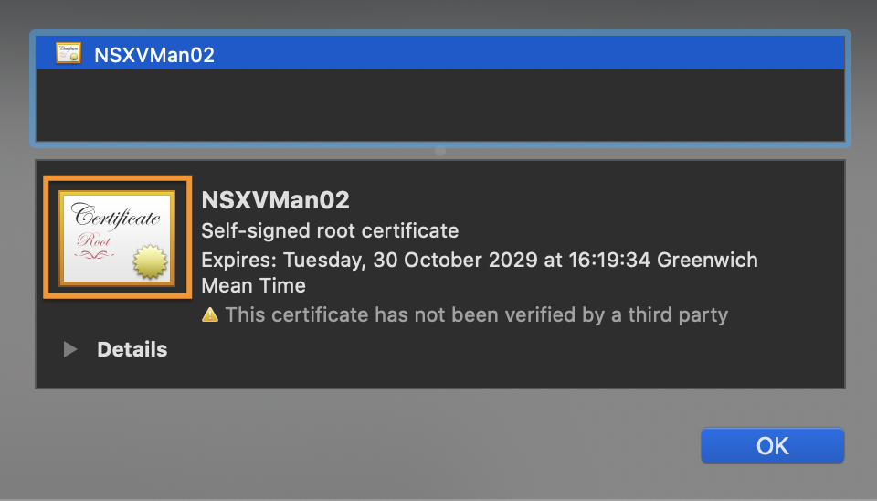
Task: Click the 'Mean Time' text line
Action: (253, 285)
